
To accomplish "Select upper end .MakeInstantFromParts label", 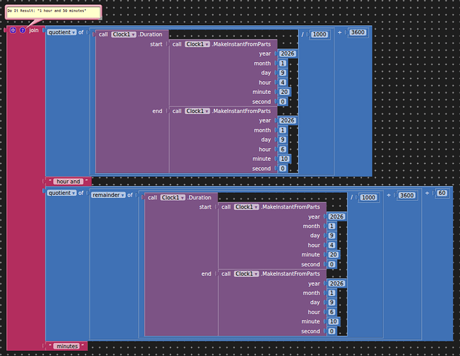I will click(242, 111).
